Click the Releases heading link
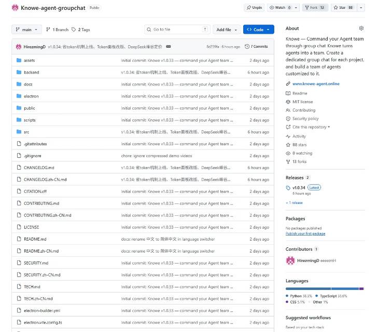377x332 pixels. [x=295, y=177]
